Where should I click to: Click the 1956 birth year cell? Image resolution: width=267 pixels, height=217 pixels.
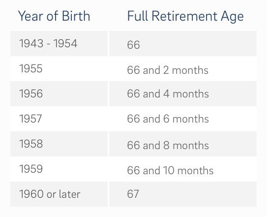(59, 93)
